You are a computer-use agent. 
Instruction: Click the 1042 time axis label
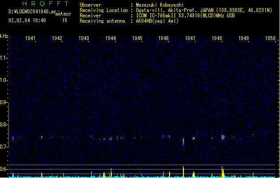pyautogui.click(x=57, y=38)
